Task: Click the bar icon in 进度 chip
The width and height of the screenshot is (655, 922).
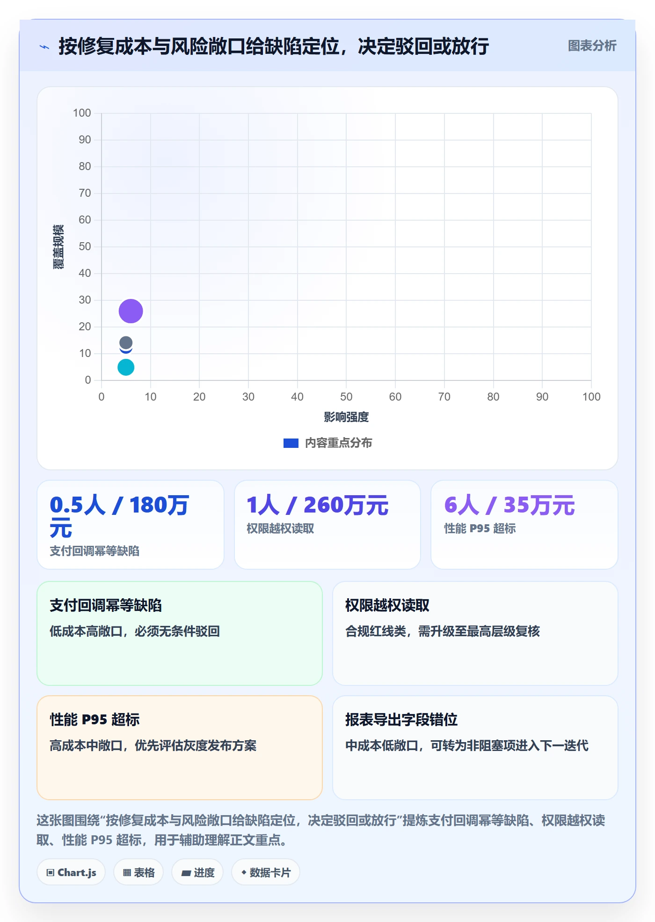Action: [186, 873]
